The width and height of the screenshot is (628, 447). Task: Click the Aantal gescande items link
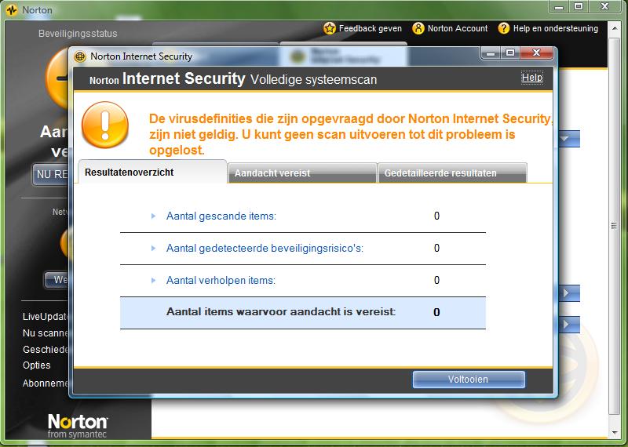[221, 216]
